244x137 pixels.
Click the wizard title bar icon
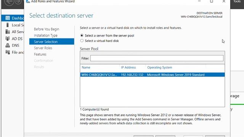pyautogui.click(x=28, y=2)
